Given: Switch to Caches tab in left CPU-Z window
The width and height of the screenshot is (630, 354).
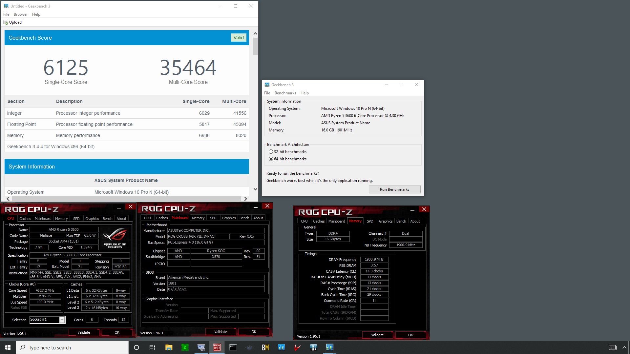Looking at the screenshot, I should [25, 219].
